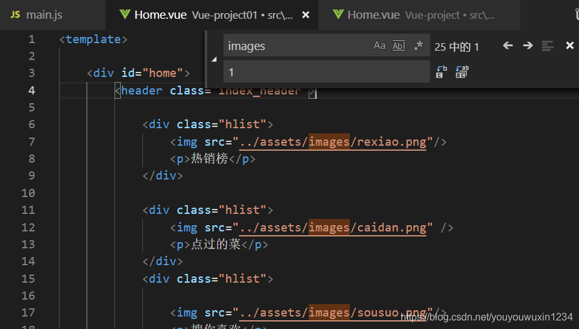Open link ../assets/images/rexiao.png path
579x329 pixels.
pyautogui.click(x=333, y=142)
